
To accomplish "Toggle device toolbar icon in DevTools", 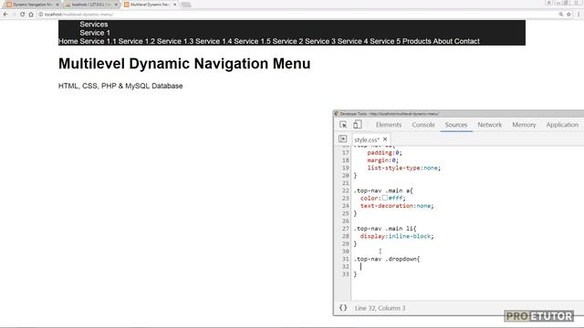I will (x=357, y=125).
